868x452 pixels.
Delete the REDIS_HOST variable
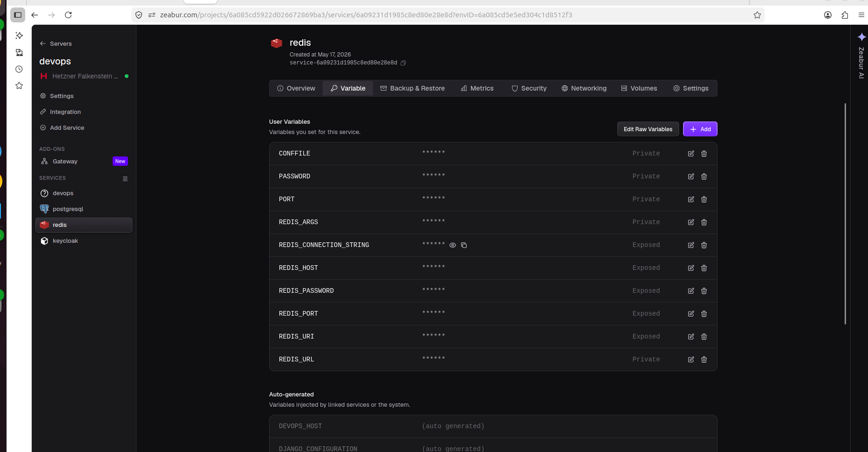point(704,268)
